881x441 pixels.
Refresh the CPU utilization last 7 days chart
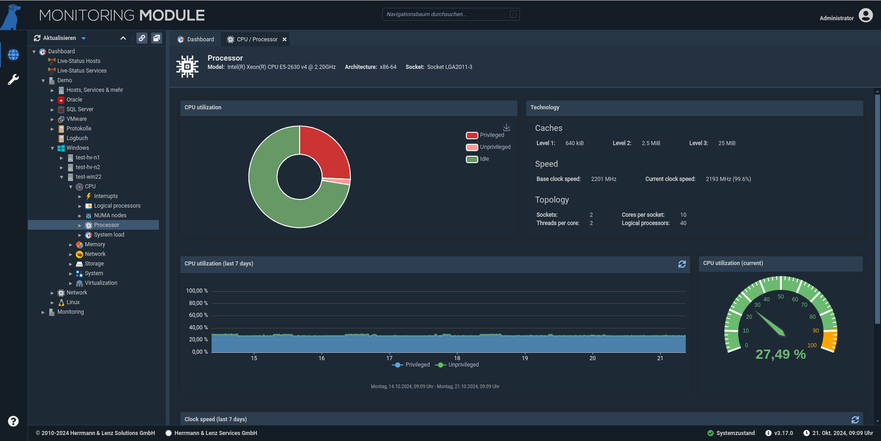coord(682,264)
